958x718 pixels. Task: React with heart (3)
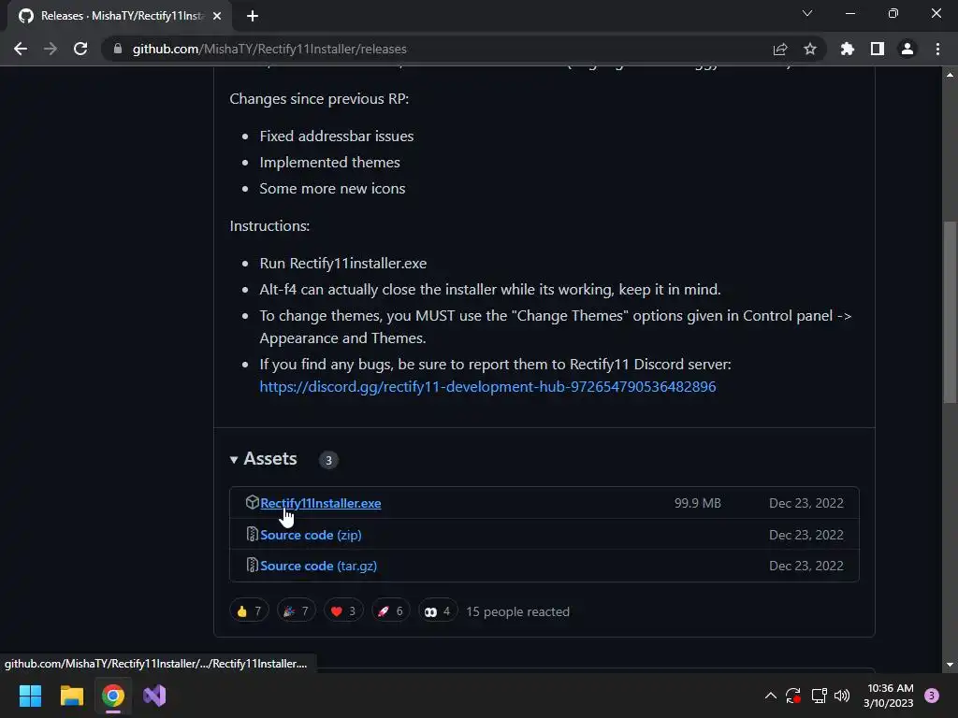point(343,611)
